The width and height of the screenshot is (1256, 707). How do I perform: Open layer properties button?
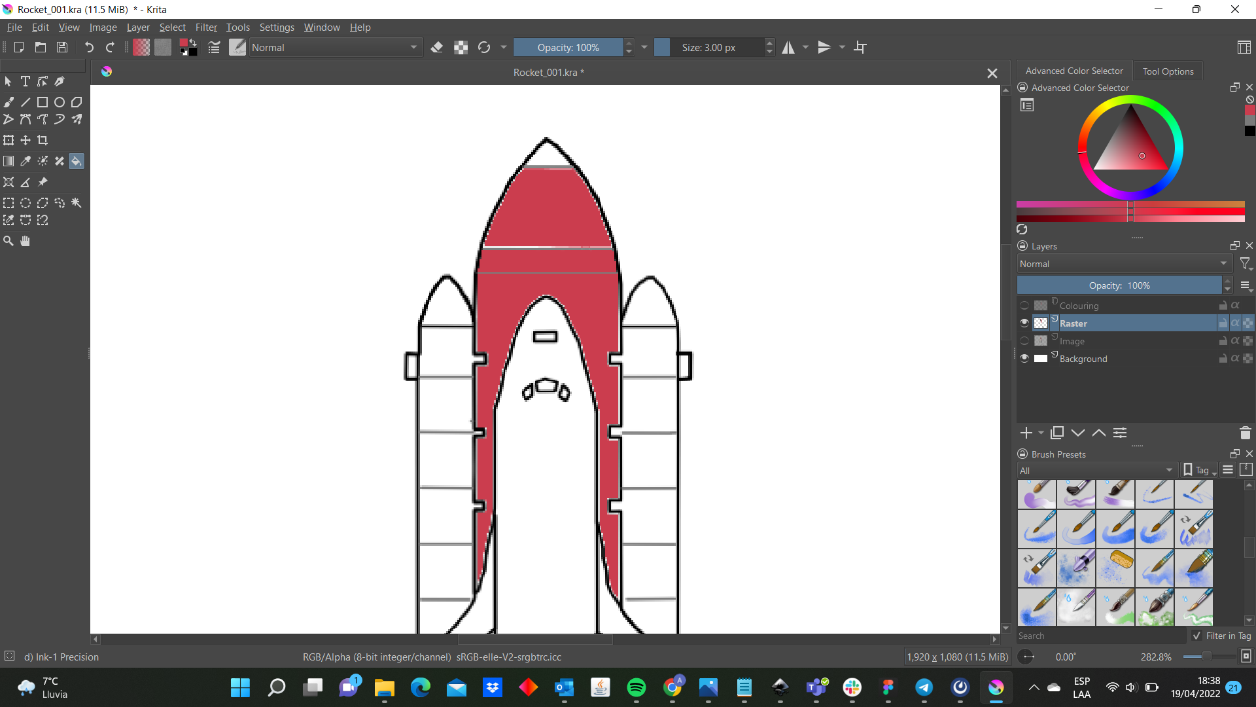click(1120, 433)
